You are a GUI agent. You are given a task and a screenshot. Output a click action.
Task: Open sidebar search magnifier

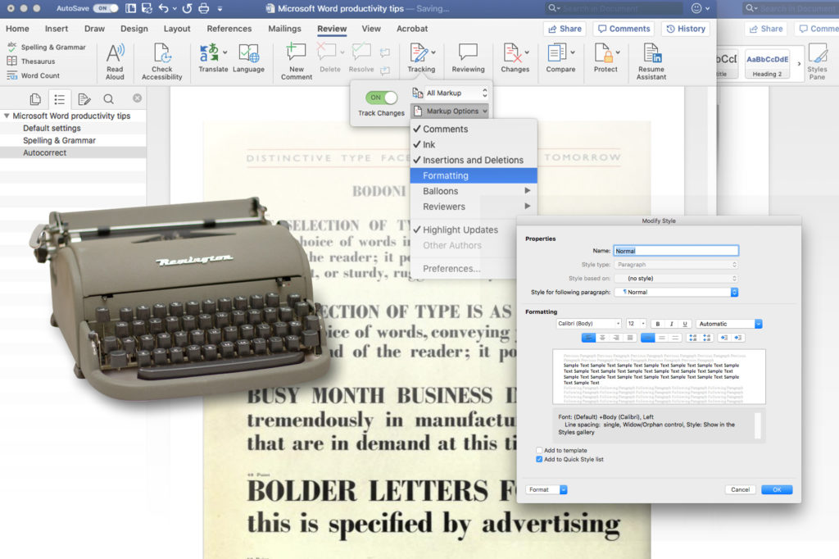pos(109,99)
